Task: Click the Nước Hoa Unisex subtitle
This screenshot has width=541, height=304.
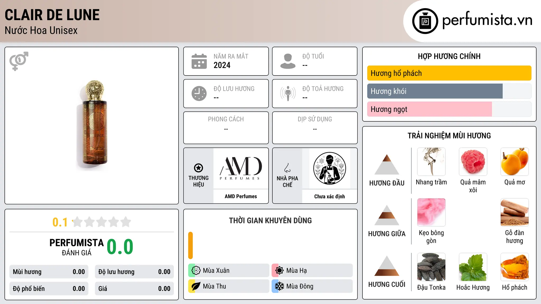Action: click(41, 30)
